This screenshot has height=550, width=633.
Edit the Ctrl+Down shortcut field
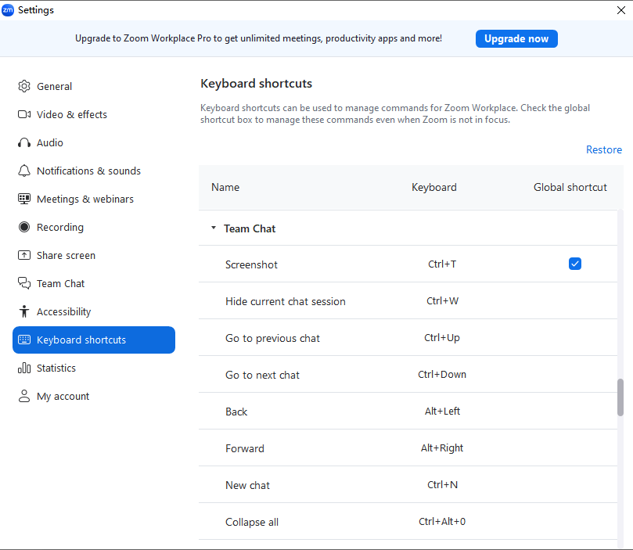pyautogui.click(x=442, y=375)
